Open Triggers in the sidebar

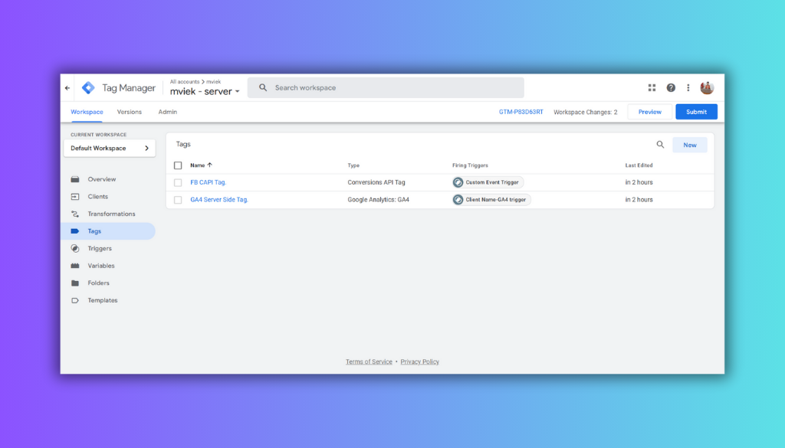(100, 248)
